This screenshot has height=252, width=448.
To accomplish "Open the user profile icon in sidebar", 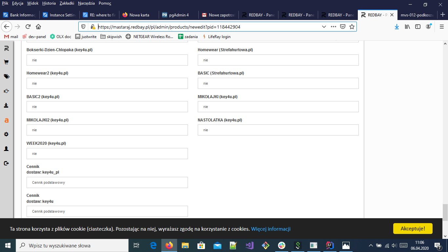I will pyautogui.click(x=6, y=149).
